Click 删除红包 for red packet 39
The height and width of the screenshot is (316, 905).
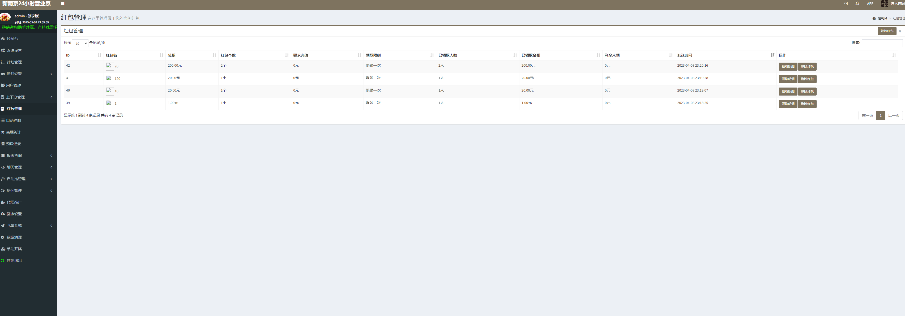807,104
